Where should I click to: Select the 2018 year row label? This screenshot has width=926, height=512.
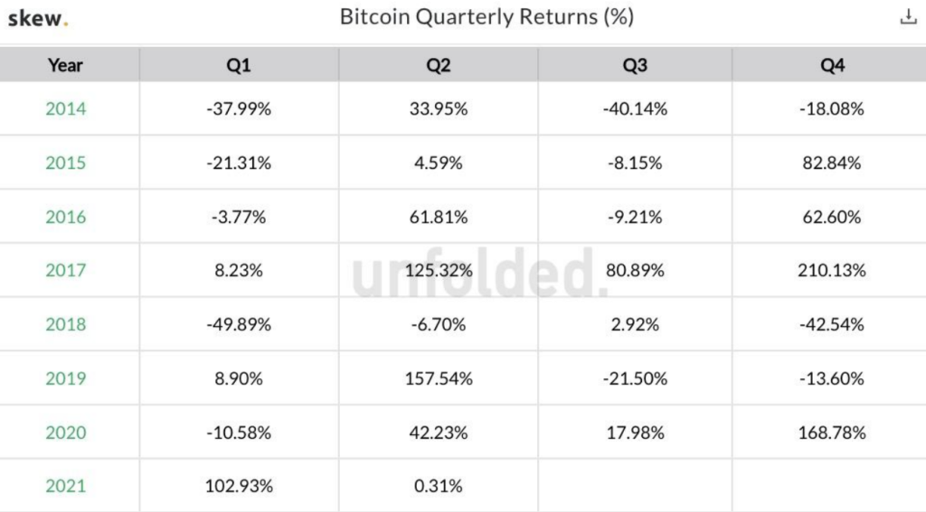[66, 324]
